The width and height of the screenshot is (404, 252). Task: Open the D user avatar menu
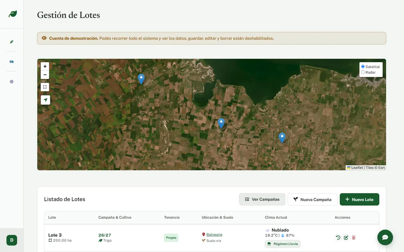click(x=12, y=240)
